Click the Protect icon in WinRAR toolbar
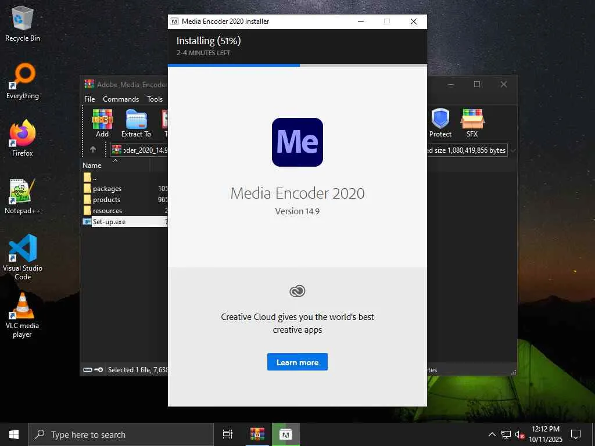This screenshot has width=595, height=446. (x=440, y=123)
